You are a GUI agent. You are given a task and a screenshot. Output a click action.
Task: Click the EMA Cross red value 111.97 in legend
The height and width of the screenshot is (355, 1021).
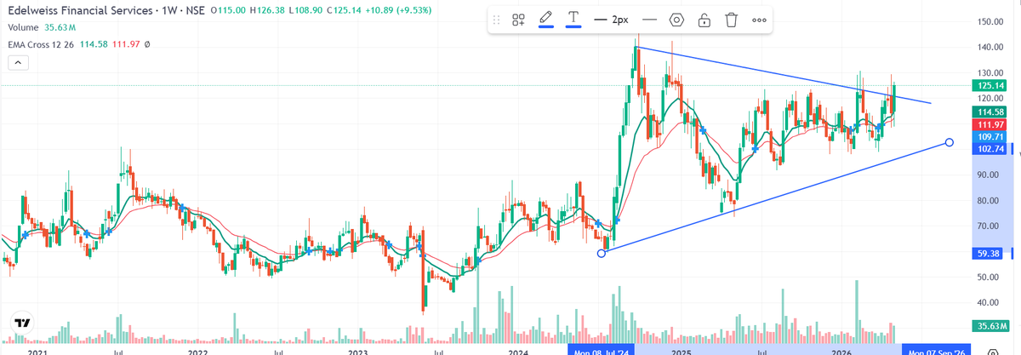point(126,43)
